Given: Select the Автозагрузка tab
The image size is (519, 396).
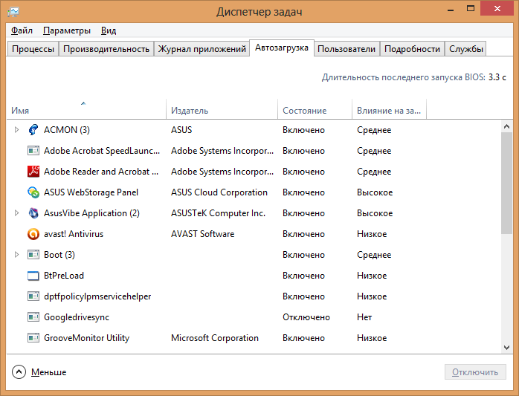Looking at the screenshot, I should [x=282, y=48].
